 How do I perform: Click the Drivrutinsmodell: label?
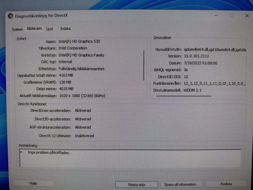(x=167, y=90)
